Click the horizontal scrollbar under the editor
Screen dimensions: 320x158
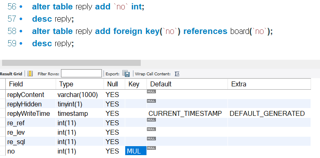[x=71, y=63]
